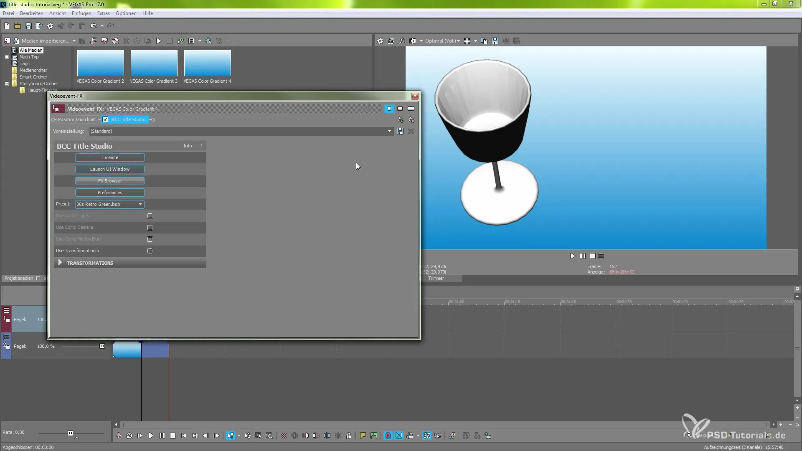
Task: Open the Datei menu
Action: pos(8,13)
